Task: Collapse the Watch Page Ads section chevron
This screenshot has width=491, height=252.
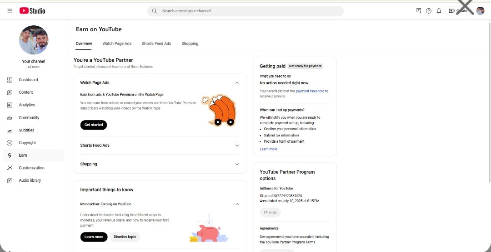Action: [237, 83]
